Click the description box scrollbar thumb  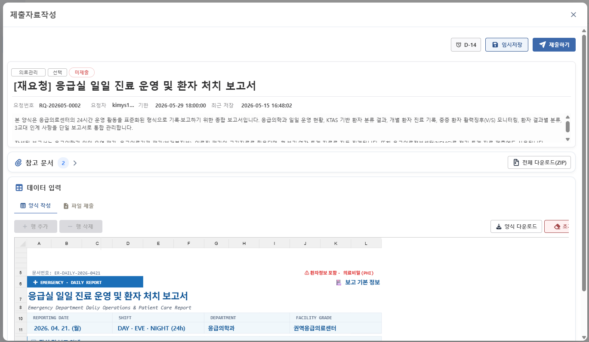567,126
